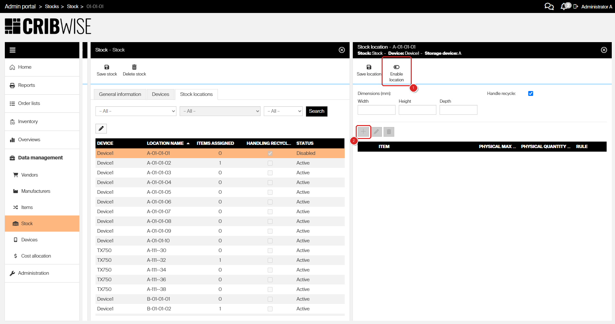Screen dimensions: 615x324
Task: Close the Stock location A-01-01-01 panel
Action: (x=604, y=50)
